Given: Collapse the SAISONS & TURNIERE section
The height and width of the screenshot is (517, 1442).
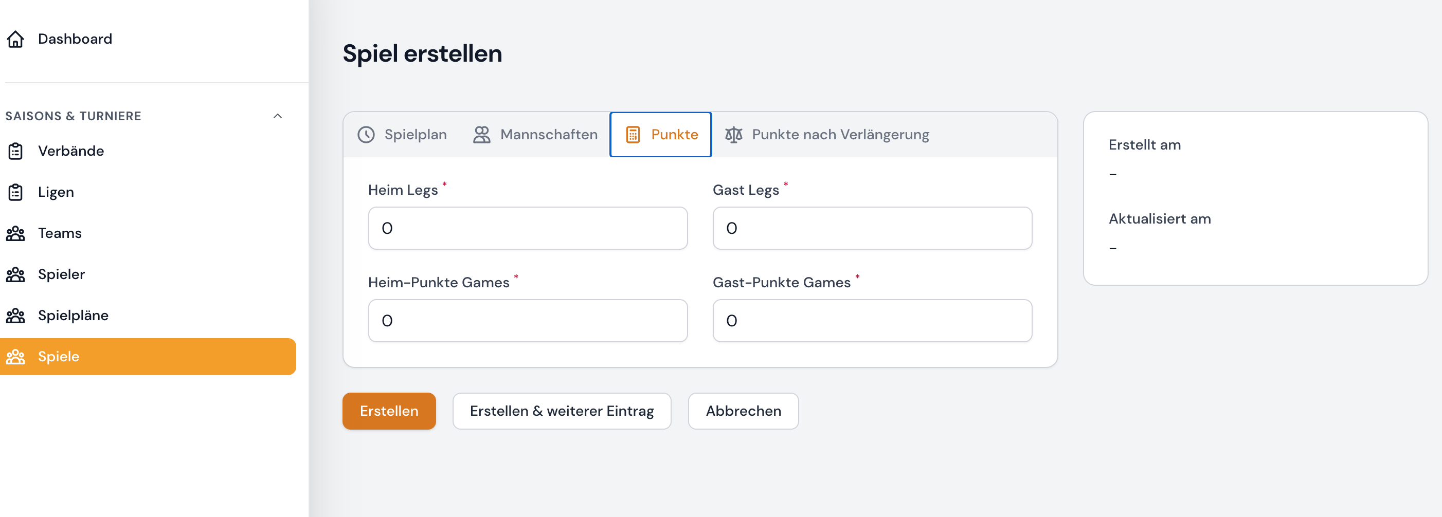Looking at the screenshot, I should point(278,116).
